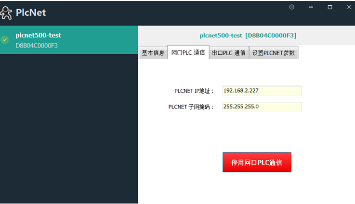
Task: Open settings via the gear icon
Action: [291, 7]
